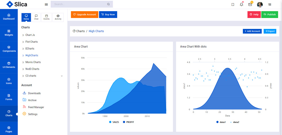Click the Export button
282x135 pixels.
[270, 31]
